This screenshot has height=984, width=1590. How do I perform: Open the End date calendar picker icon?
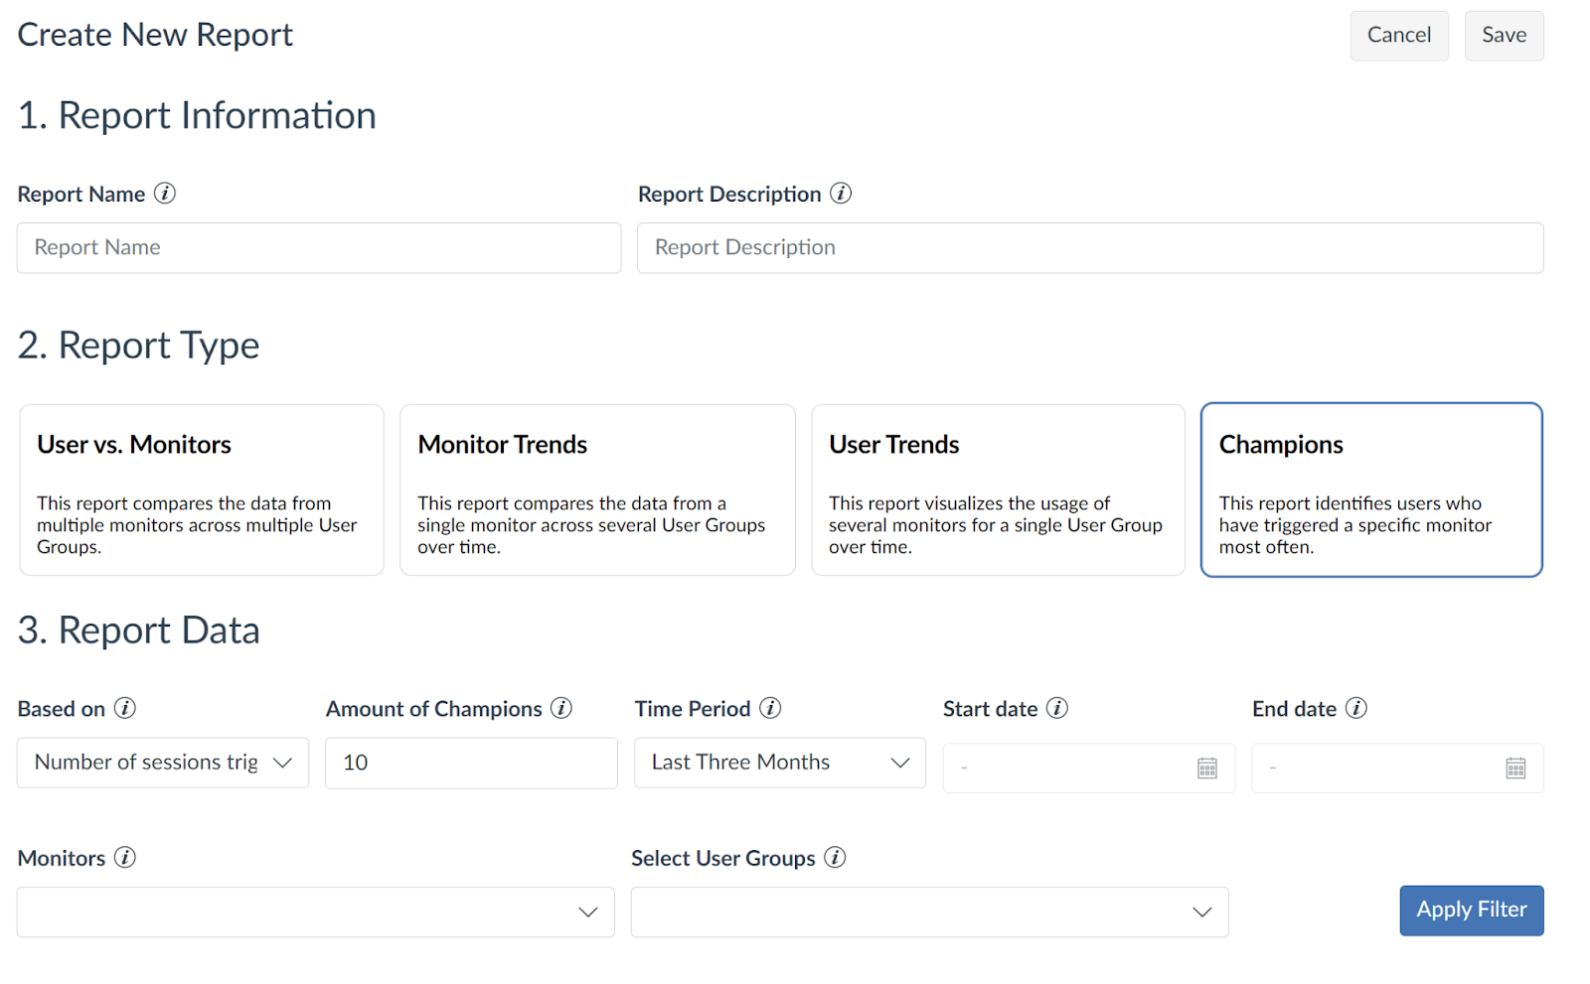pyautogui.click(x=1515, y=768)
